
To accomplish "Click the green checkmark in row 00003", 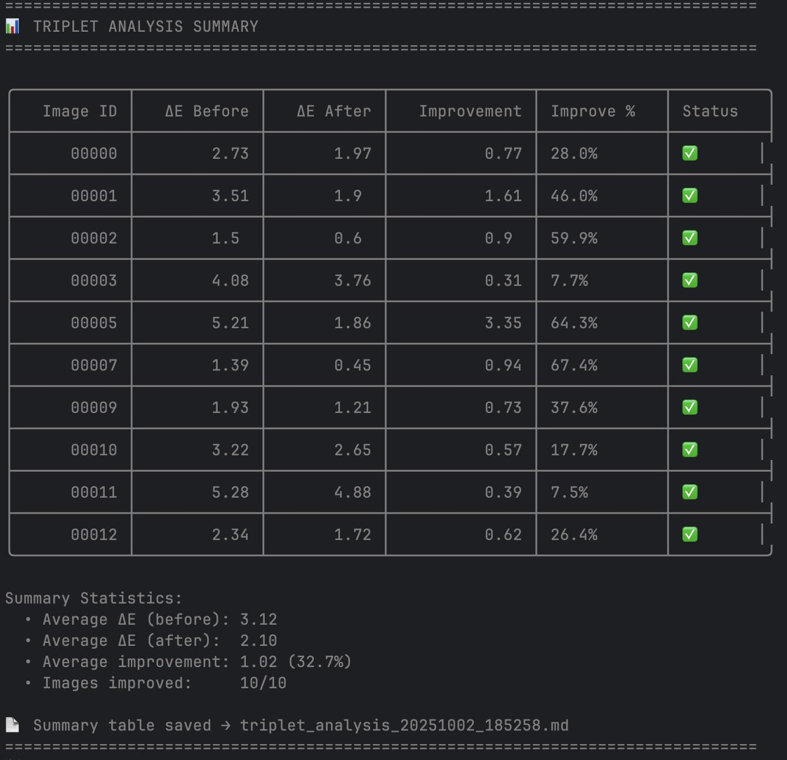I will [x=689, y=281].
